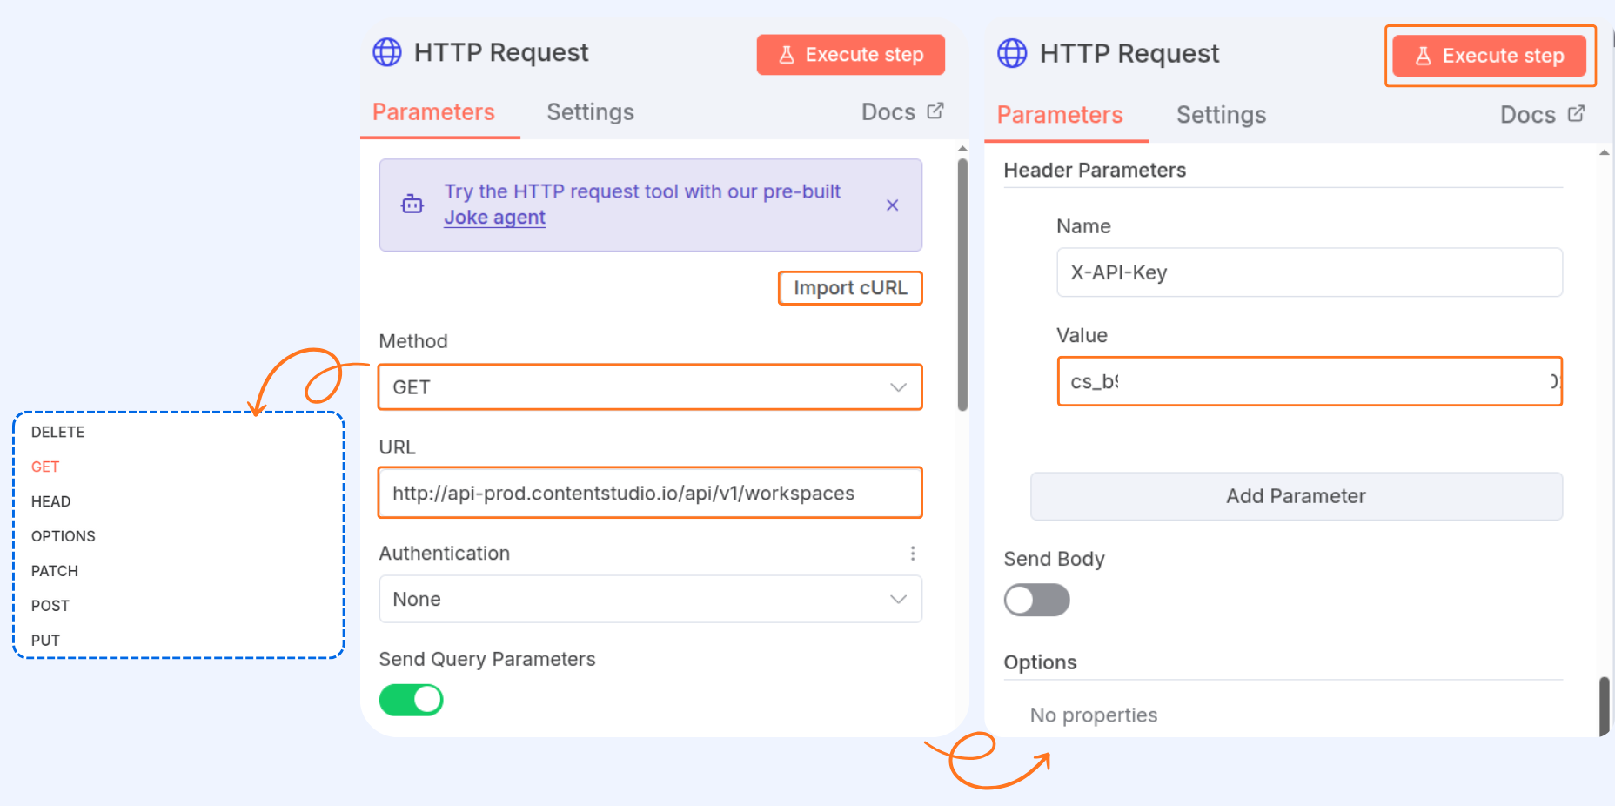Viewport: 1615px width, 806px height.
Task: Enable the Send Body toggle
Action: point(1036,600)
